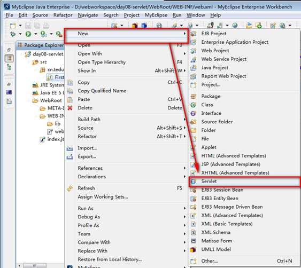Expand the Debug As submenu arrow
The width and height of the screenshot is (301, 268).
[184, 217]
